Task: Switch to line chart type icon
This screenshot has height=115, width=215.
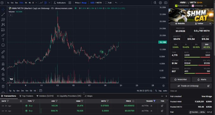Action: tap(41, 3)
